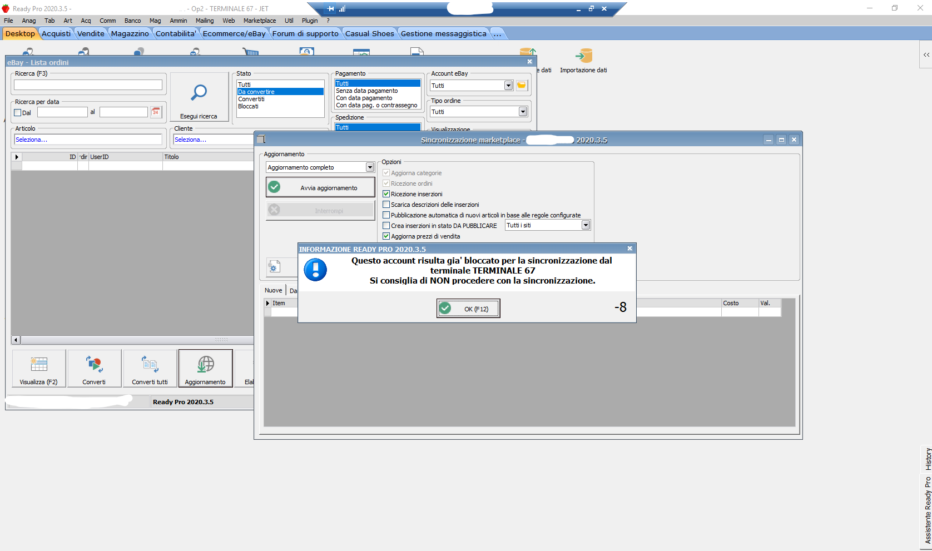This screenshot has width=932, height=551.
Task: Click the double chevron collapse sidebar icon
Action: click(926, 54)
